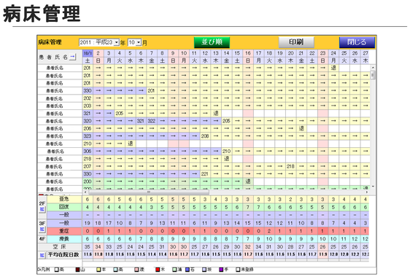Select the day 16 date column header
This screenshot has height=279, width=410.
point(247,53)
